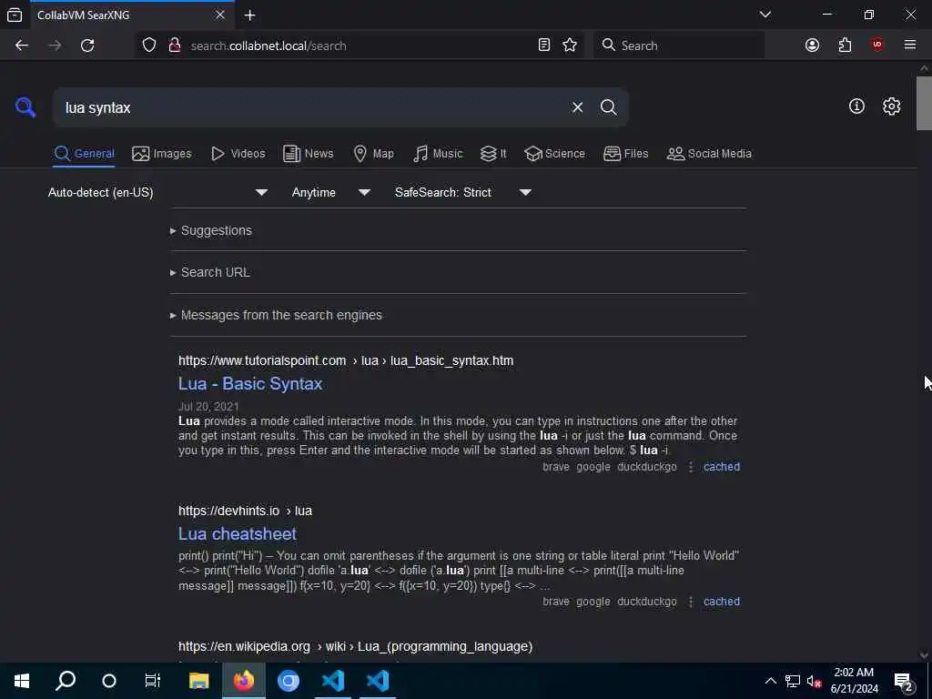Screen dimensions: 932x699
Task: Switch to the Videos tab
Action: pos(238,153)
